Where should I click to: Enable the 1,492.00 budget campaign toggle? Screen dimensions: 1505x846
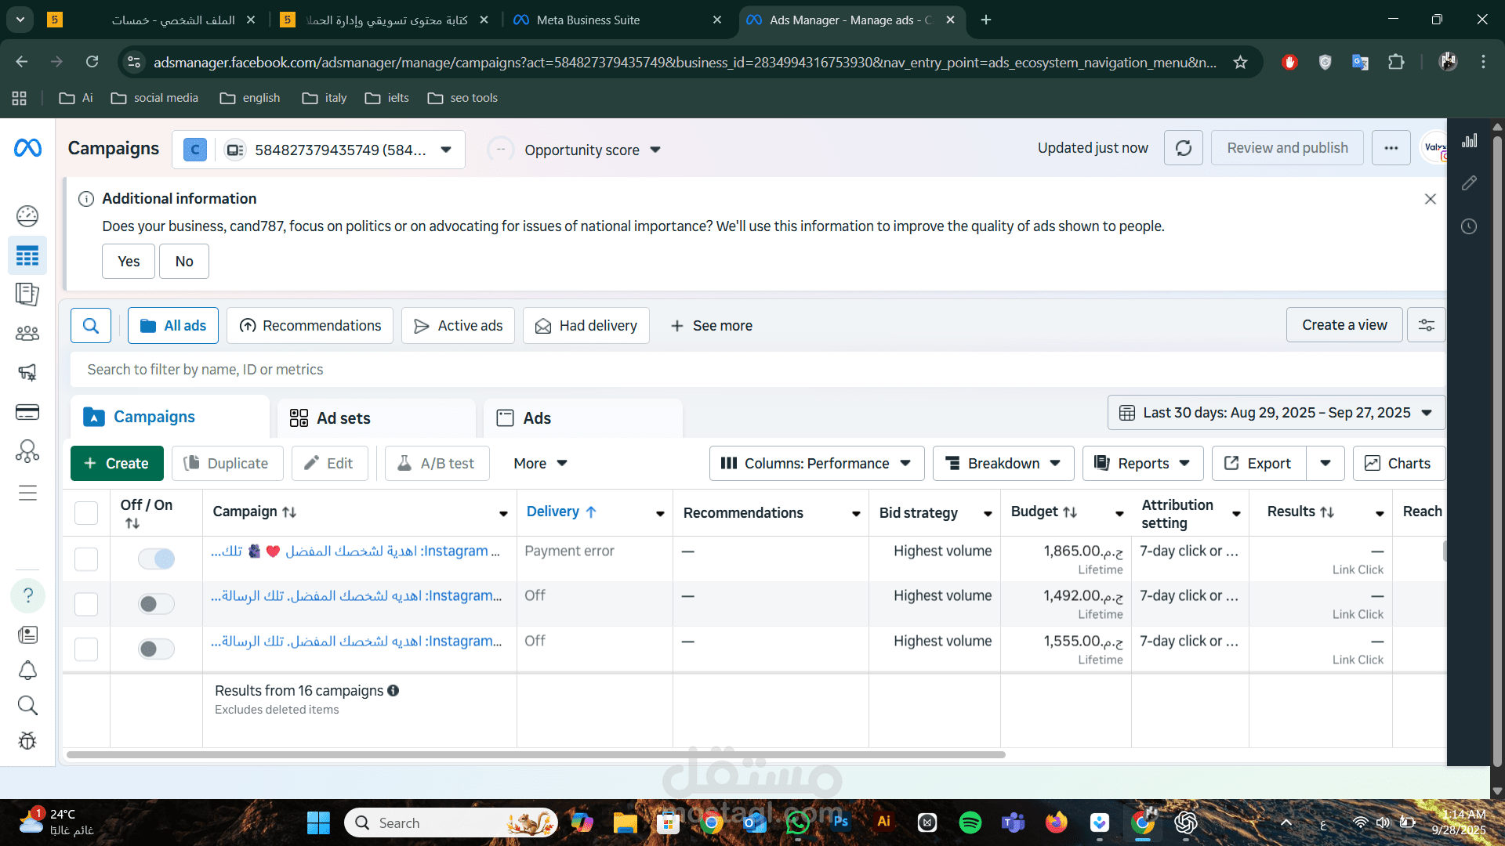click(156, 604)
